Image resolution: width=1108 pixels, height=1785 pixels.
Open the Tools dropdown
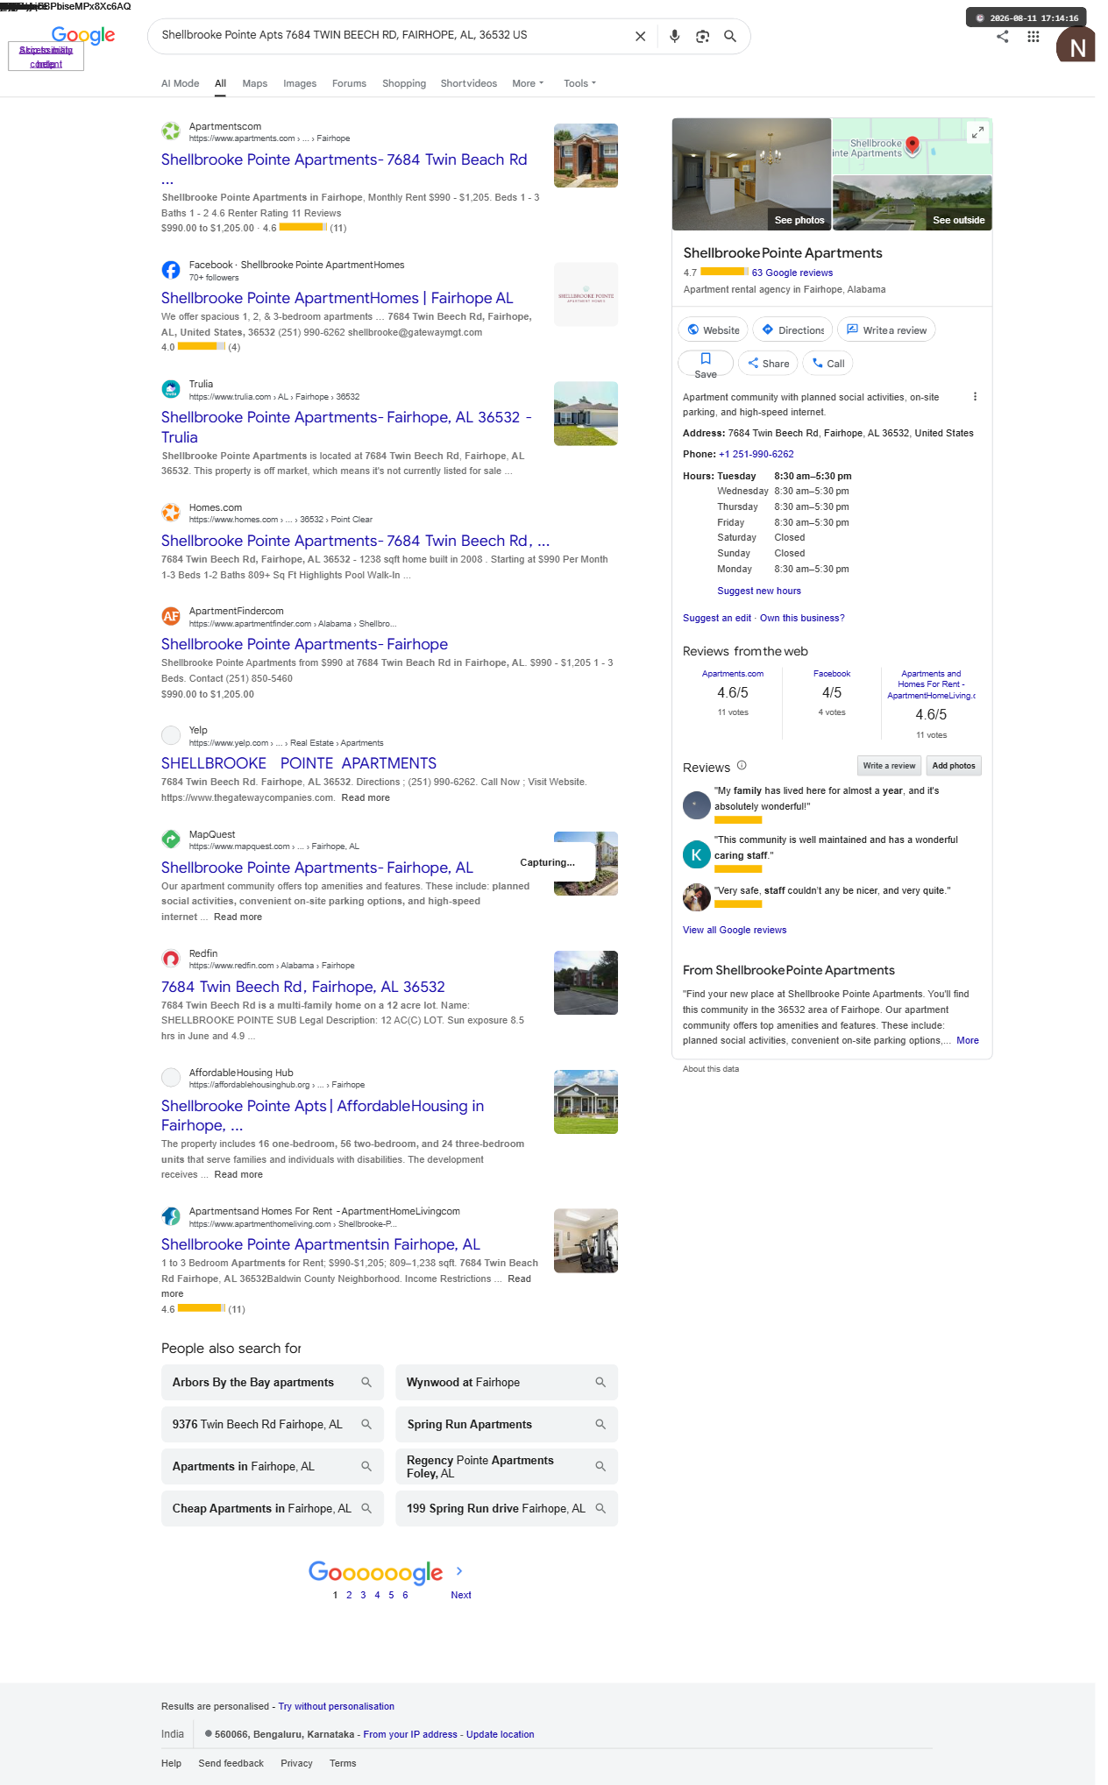[579, 83]
